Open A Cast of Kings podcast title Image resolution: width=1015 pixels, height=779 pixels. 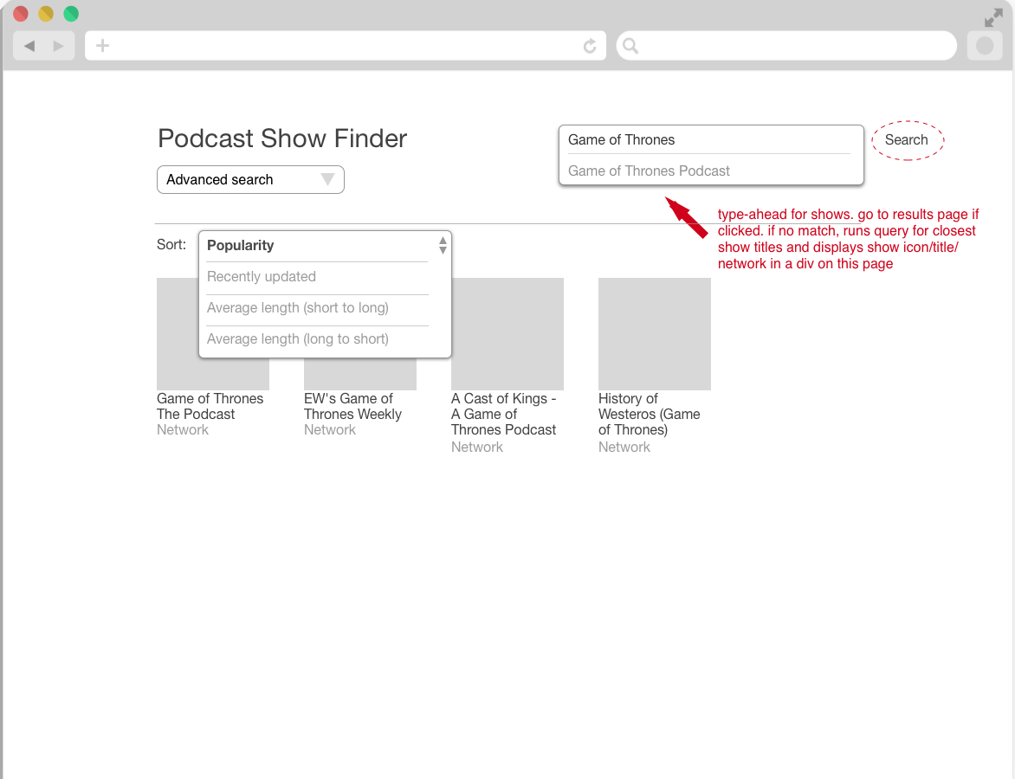coord(504,414)
